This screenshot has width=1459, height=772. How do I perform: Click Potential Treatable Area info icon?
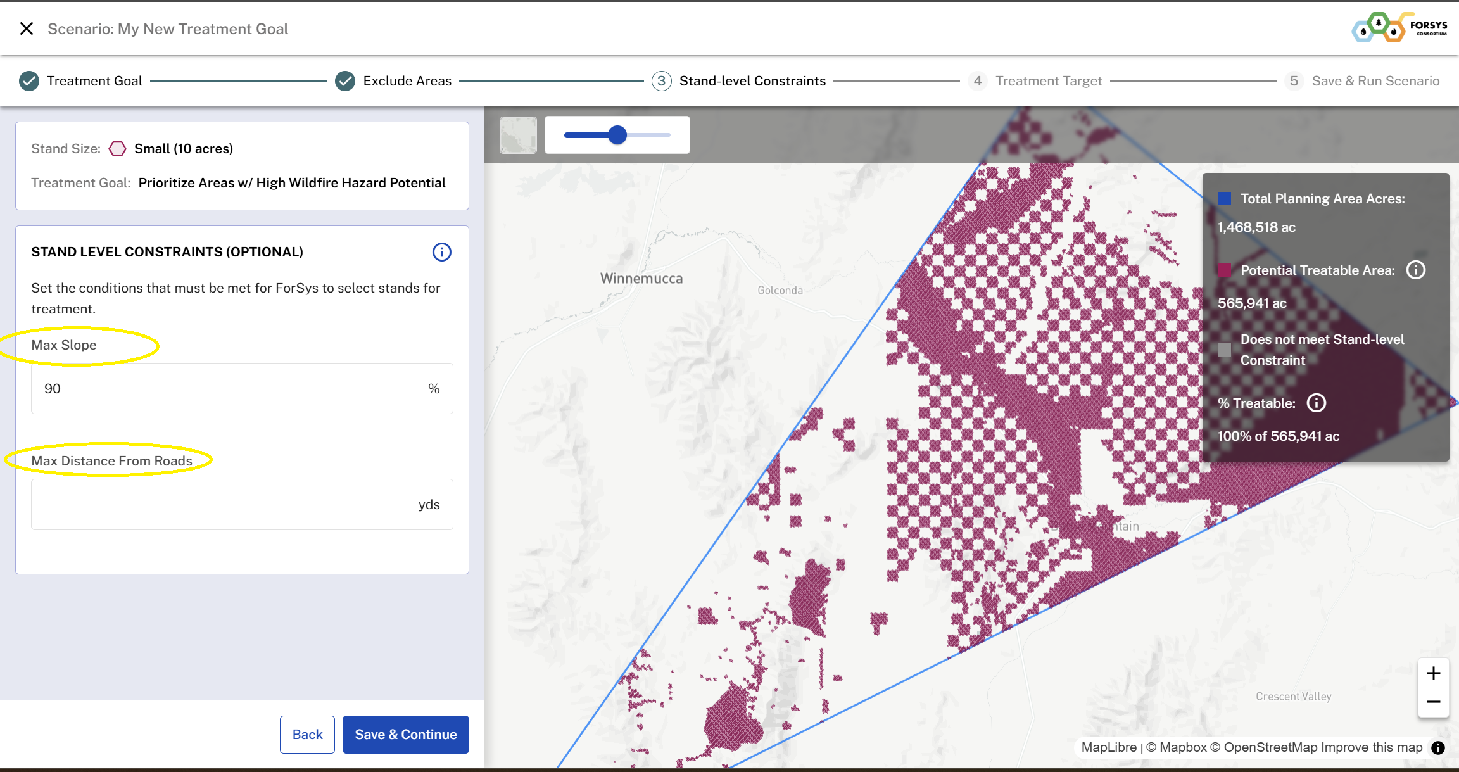[x=1415, y=270]
